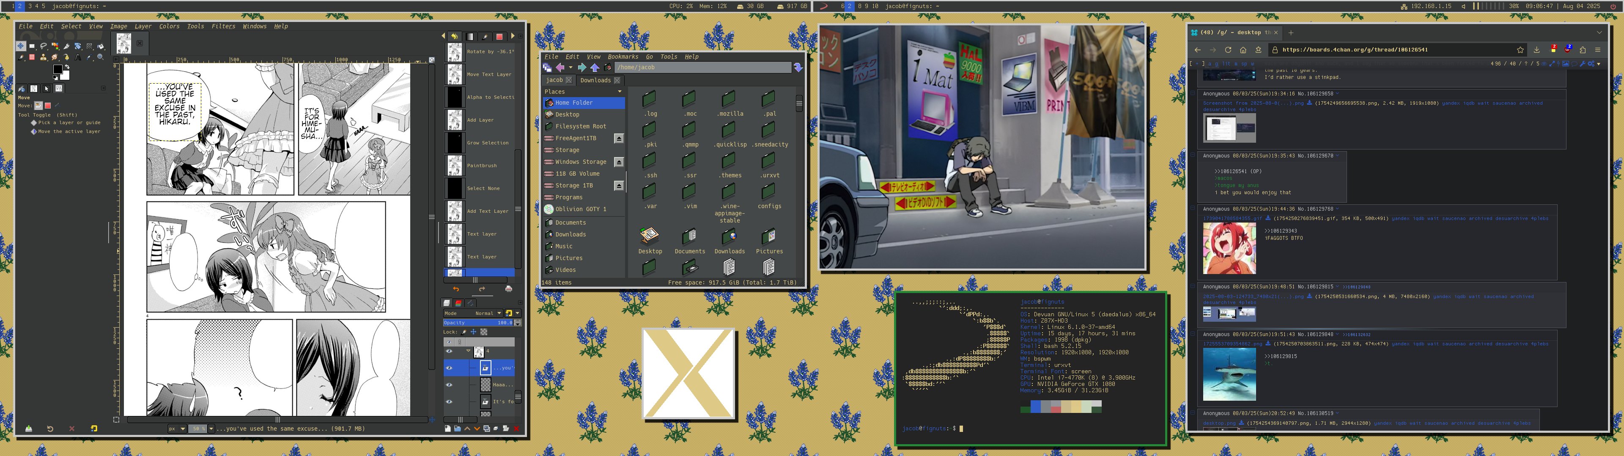1624x456 pixels.
Task: Select the Zoom magnifier tool in GIMP
Action: click(x=101, y=57)
